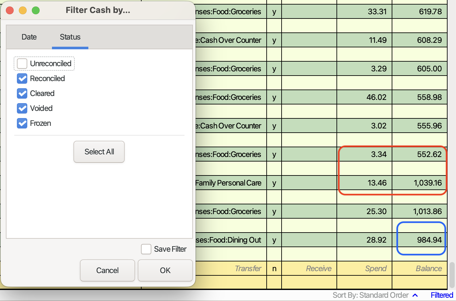Enable the Unreconciled status filter
Screen dimensions: 456x301
(22, 64)
